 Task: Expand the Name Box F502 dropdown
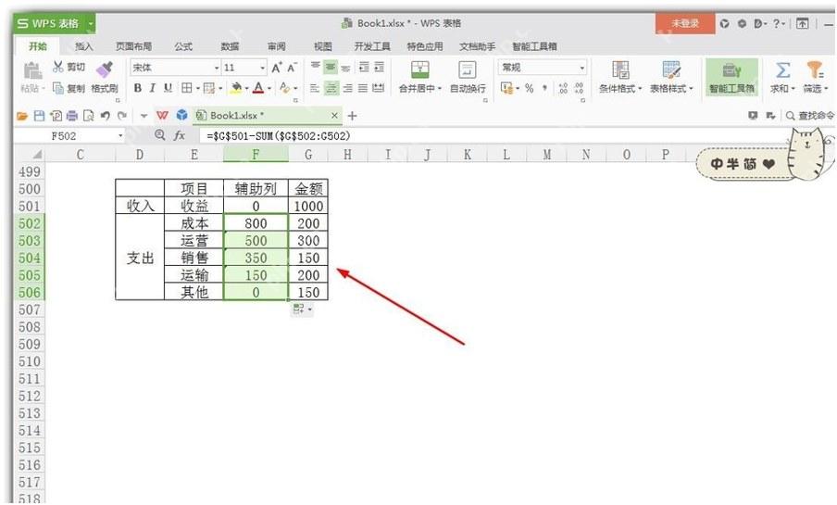[120, 135]
